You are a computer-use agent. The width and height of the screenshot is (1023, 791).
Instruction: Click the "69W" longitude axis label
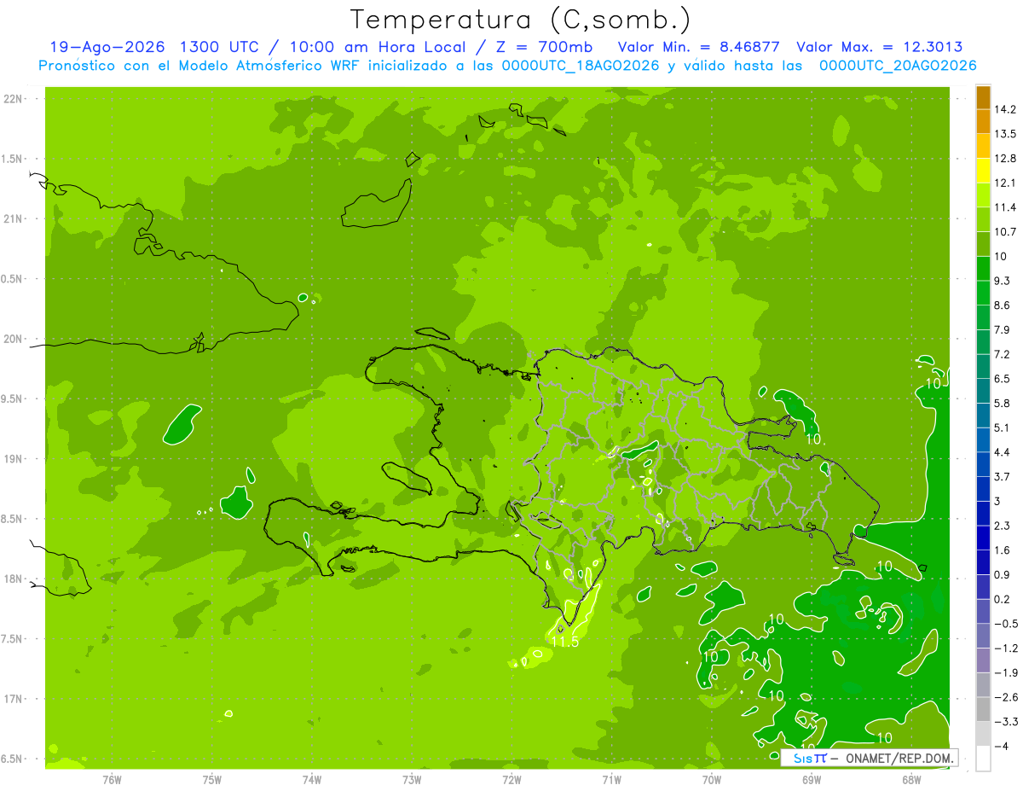click(811, 779)
